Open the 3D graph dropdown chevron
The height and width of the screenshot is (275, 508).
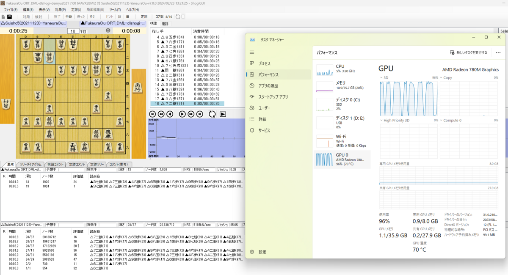(381, 78)
